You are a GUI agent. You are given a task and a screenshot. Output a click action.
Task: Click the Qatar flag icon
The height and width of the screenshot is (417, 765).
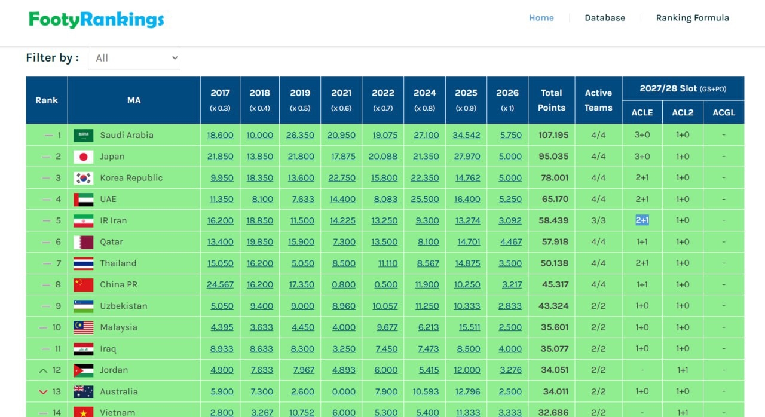tap(83, 242)
